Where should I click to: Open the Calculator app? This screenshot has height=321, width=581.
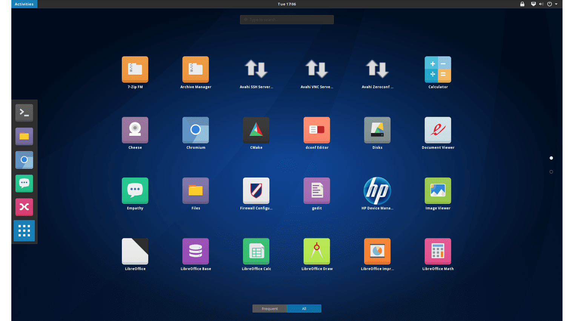[x=438, y=70]
